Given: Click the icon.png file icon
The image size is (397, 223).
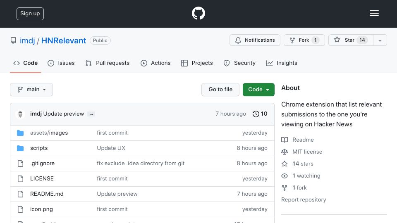Looking at the screenshot, I should pyautogui.click(x=20, y=209).
